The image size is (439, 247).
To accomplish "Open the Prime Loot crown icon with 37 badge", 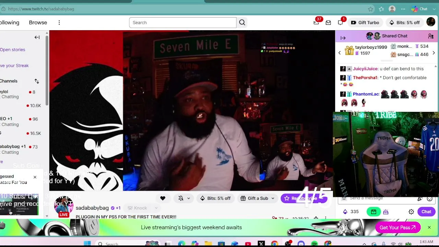I will (316, 23).
